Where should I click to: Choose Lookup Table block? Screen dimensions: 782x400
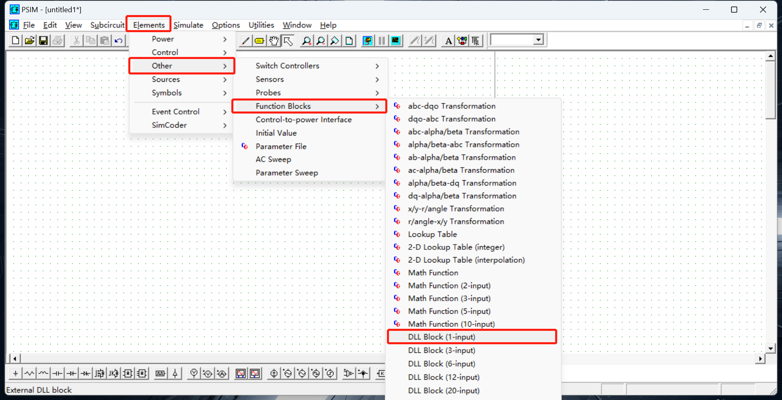[473, 234]
